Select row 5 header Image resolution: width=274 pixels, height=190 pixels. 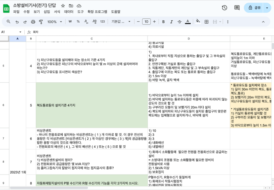3,66
